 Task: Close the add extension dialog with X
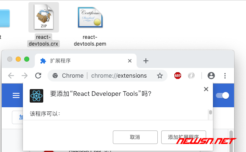point(206,89)
